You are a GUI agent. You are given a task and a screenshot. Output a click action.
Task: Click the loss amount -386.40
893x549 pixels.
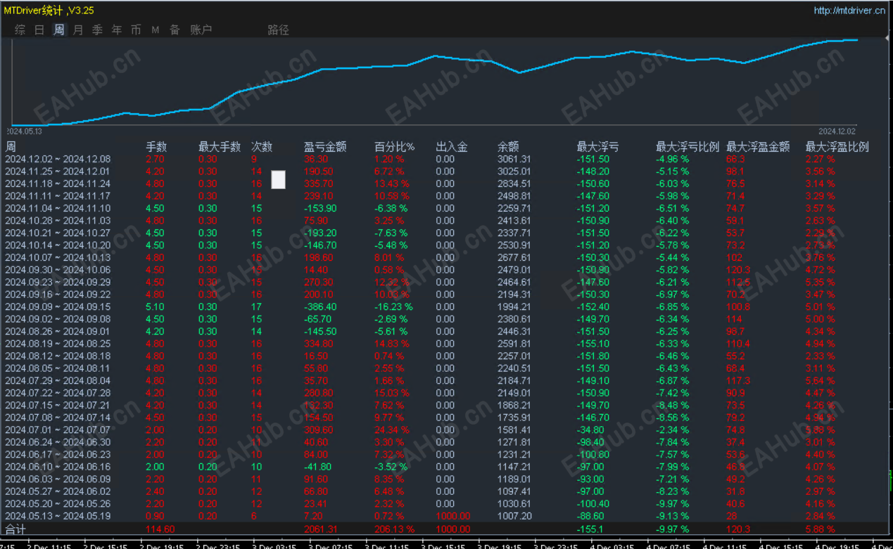click(x=320, y=306)
